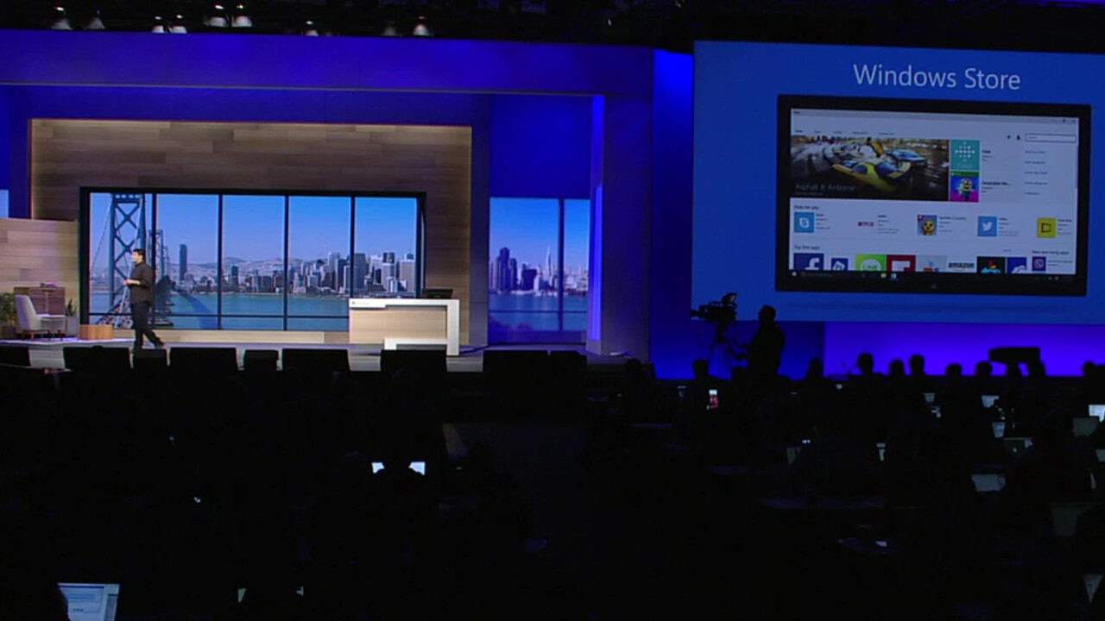Open the Facebook tile in Top free apps
The width and height of the screenshot is (1105, 621).
tap(808, 262)
